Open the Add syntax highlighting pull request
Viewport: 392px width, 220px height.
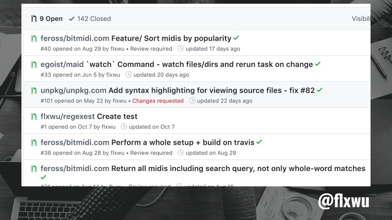211,90
